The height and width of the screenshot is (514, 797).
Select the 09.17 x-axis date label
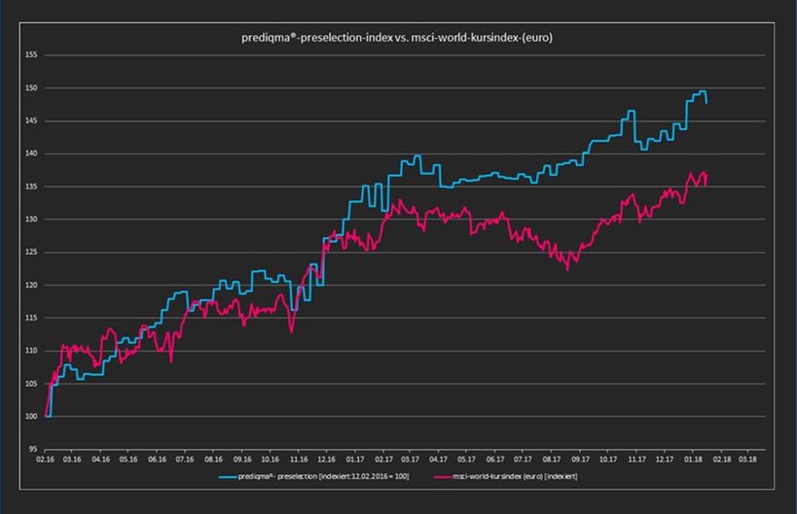(x=580, y=458)
